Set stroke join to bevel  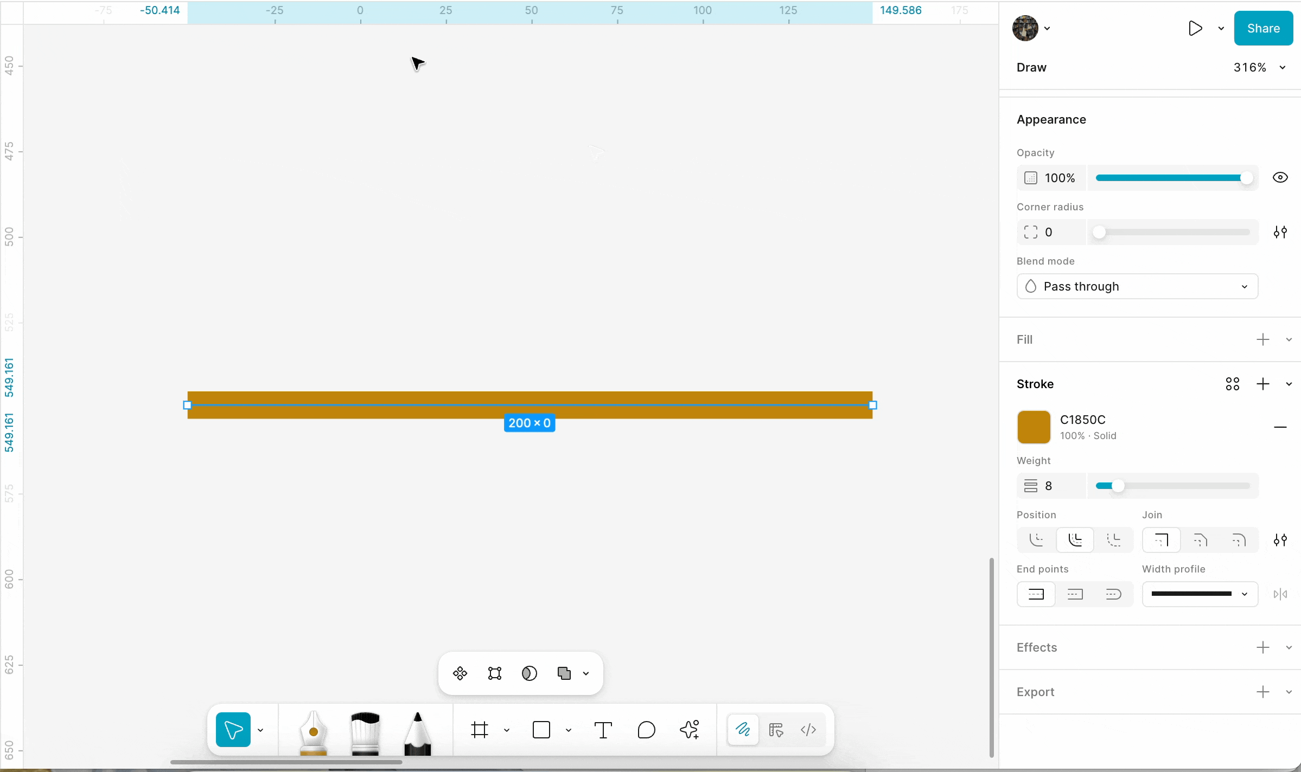coord(1200,540)
